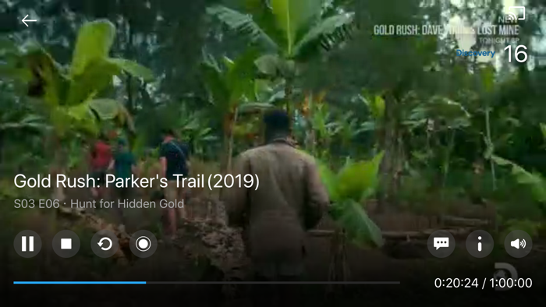Screen dimensions: 546x307
Task: Click the Gold Rush: Parker's Trail title
Action: coord(136,181)
